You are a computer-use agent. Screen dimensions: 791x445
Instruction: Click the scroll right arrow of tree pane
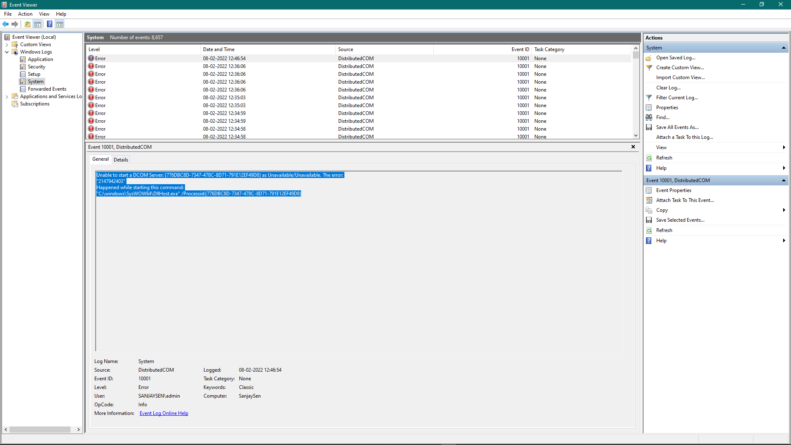pyautogui.click(x=78, y=429)
